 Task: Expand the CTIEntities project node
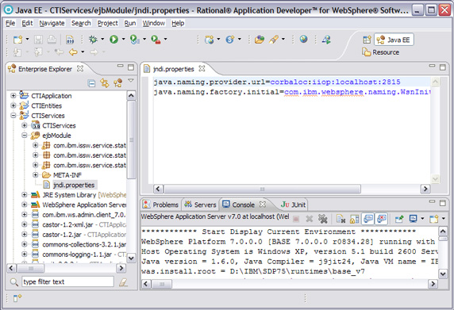(13, 105)
